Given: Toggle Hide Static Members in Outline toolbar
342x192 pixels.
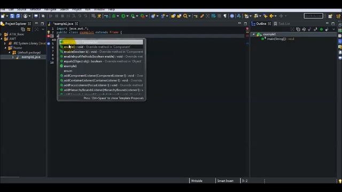Looking at the screenshot, I should (x=315, y=29).
